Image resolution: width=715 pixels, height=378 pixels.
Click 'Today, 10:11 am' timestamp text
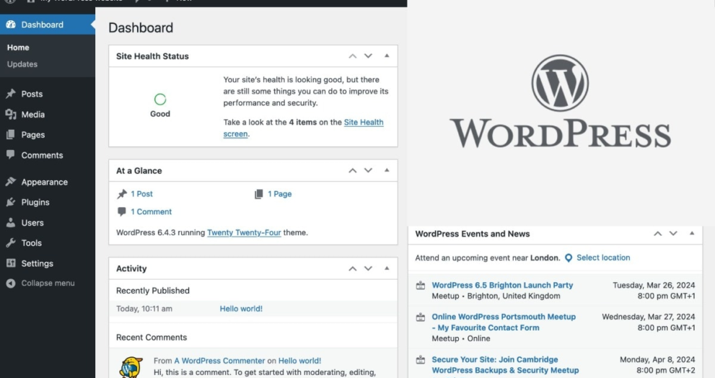(x=144, y=309)
